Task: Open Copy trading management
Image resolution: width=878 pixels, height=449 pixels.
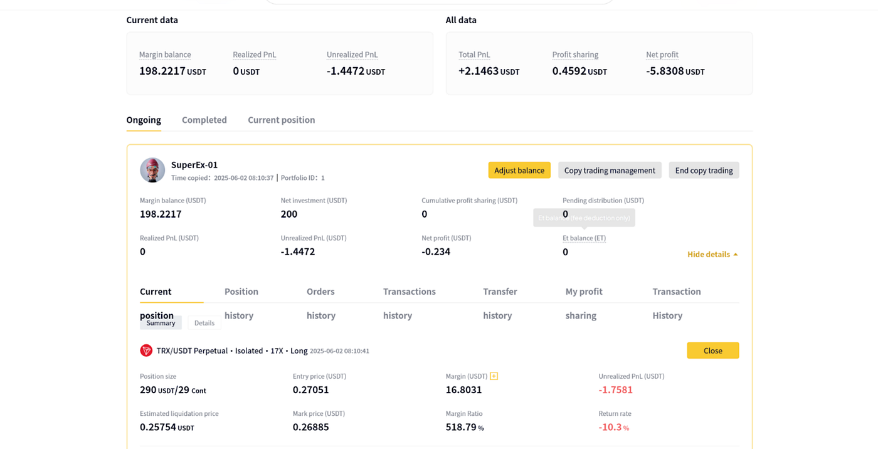Action: pyautogui.click(x=610, y=170)
